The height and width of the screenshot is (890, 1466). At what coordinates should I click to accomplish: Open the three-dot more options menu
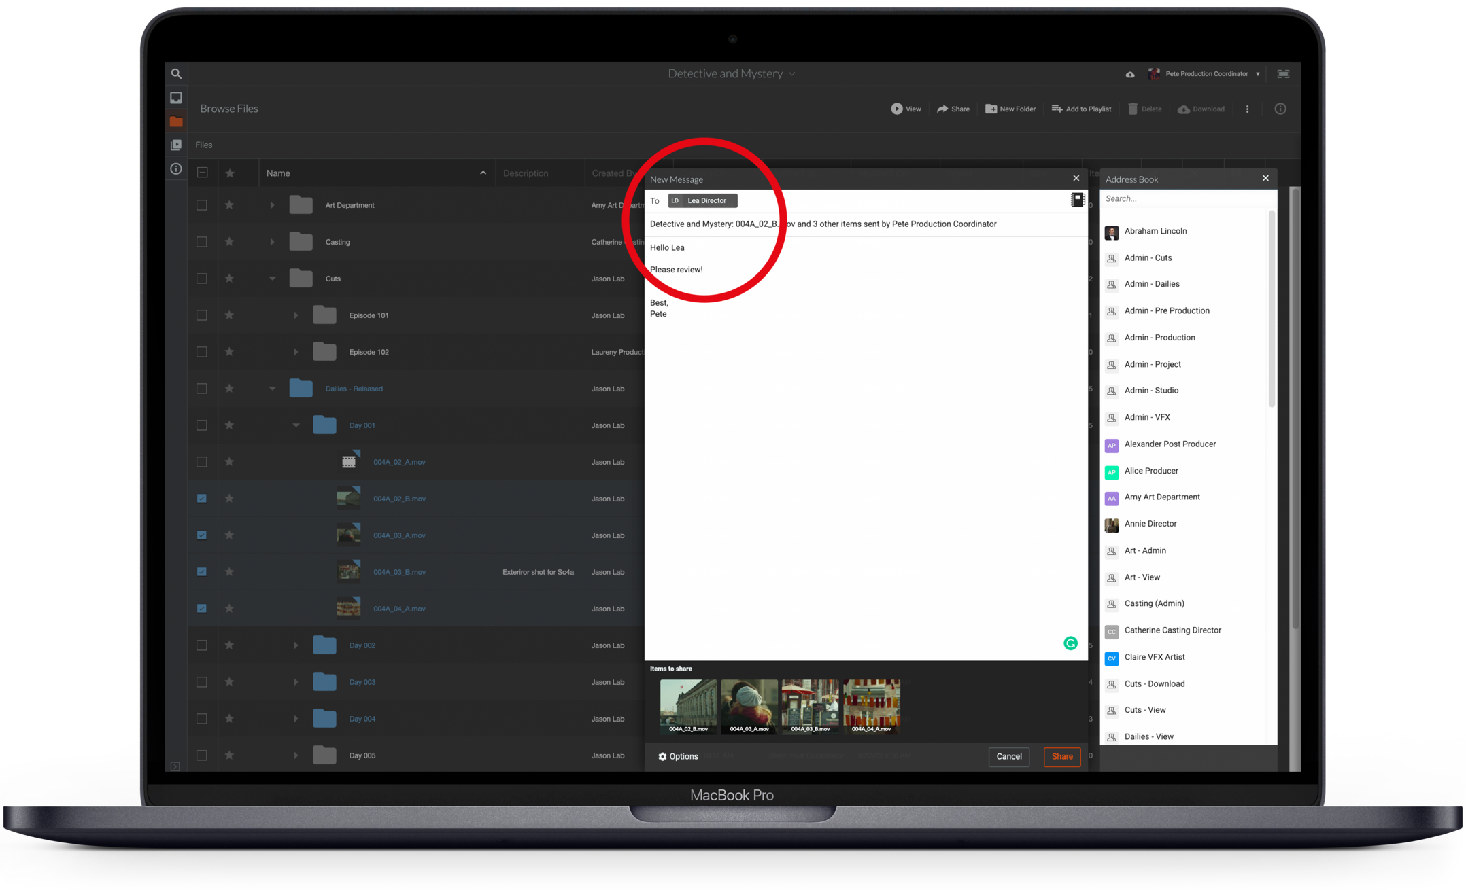click(1247, 109)
